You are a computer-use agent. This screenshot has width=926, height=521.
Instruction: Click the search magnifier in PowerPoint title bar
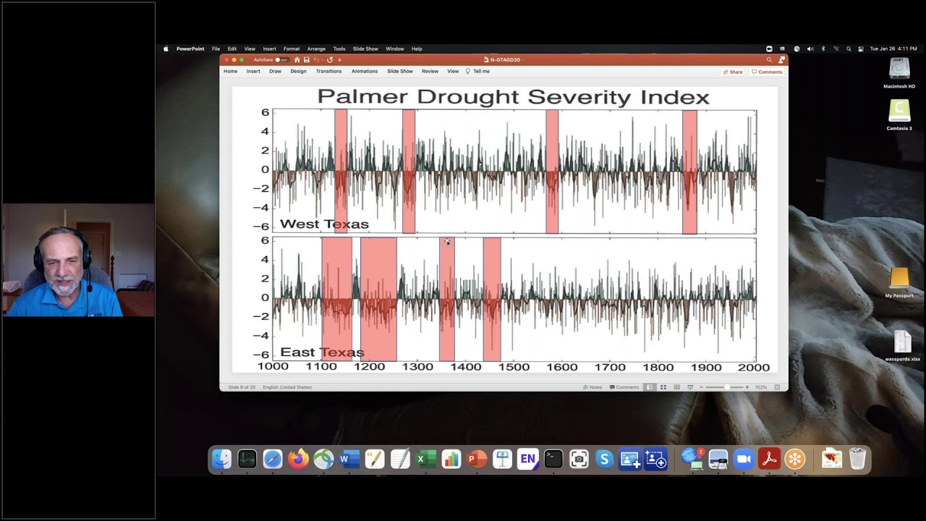click(769, 60)
